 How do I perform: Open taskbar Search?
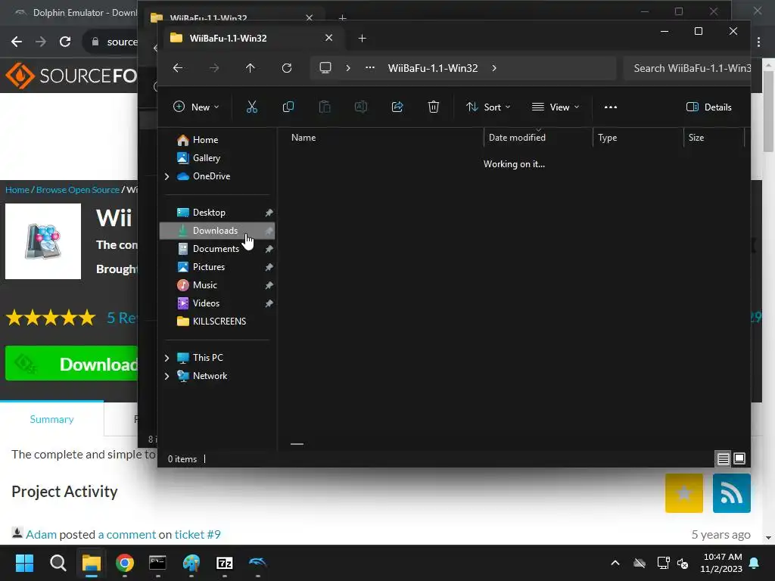[x=58, y=563]
